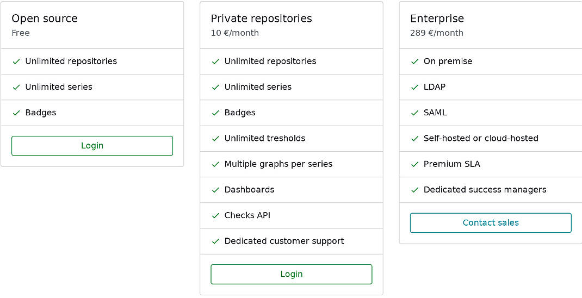The height and width of the screenshot is (298, 582).
Task: Click Badges text in Open source card
Action: 40,113
